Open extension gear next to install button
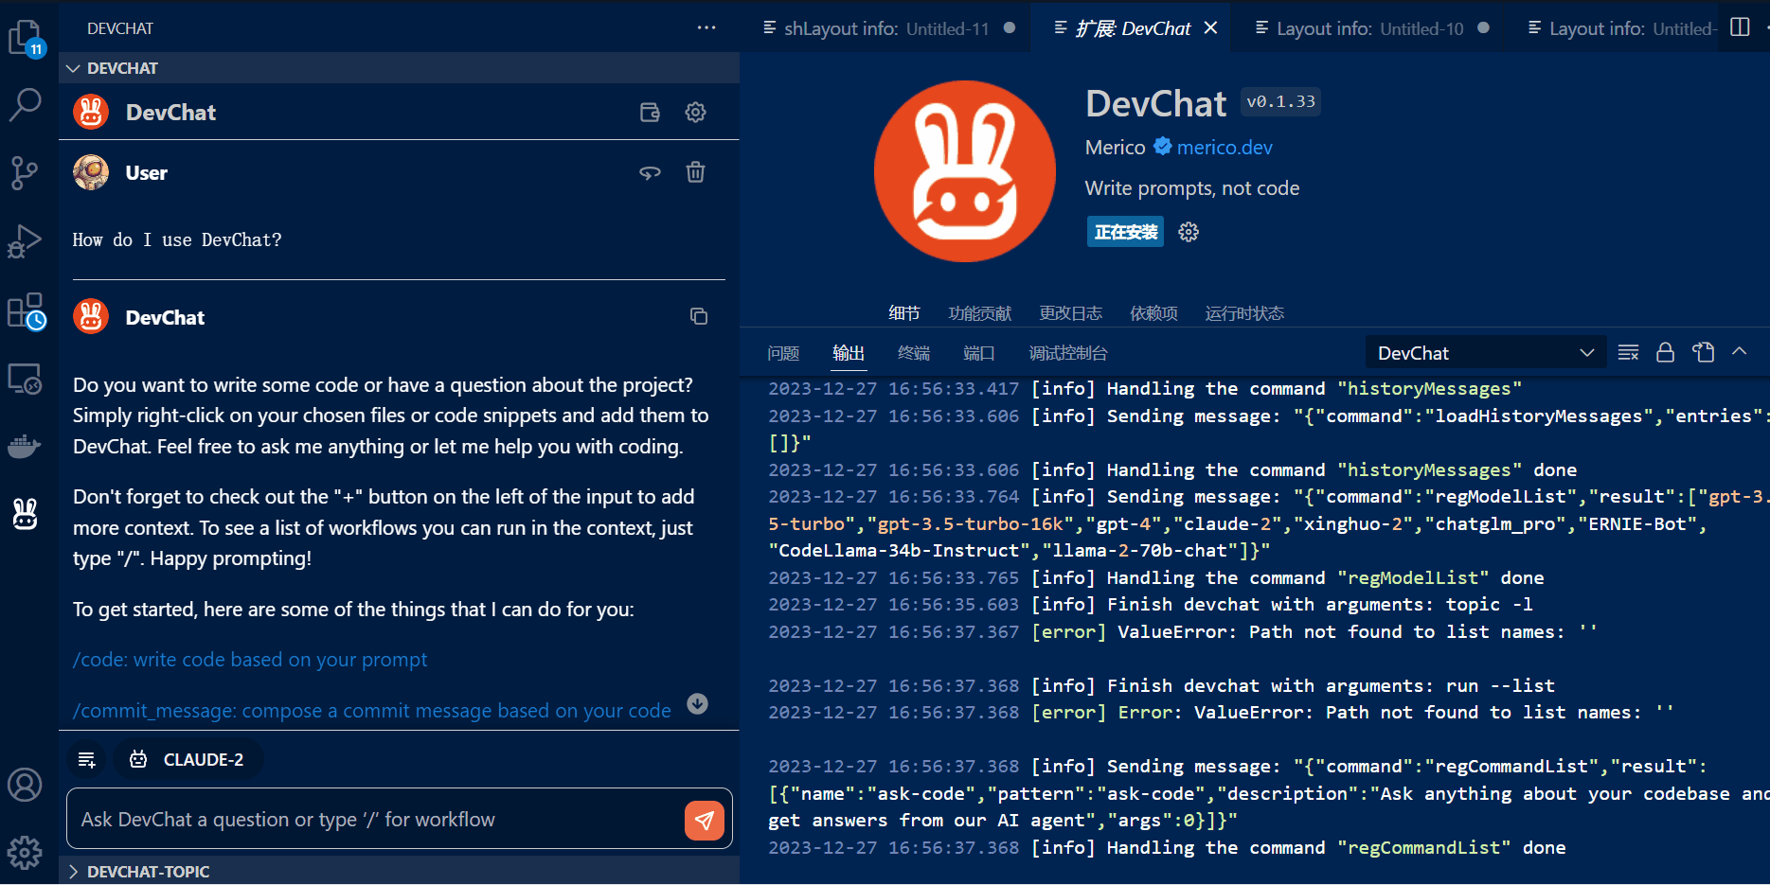This screenshot has width=1770, height=885. pos(1189,232)
